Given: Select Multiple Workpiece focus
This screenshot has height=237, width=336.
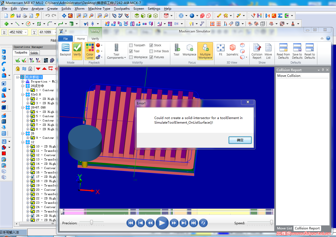Looking at the screenshot, I should coord(205,51).
